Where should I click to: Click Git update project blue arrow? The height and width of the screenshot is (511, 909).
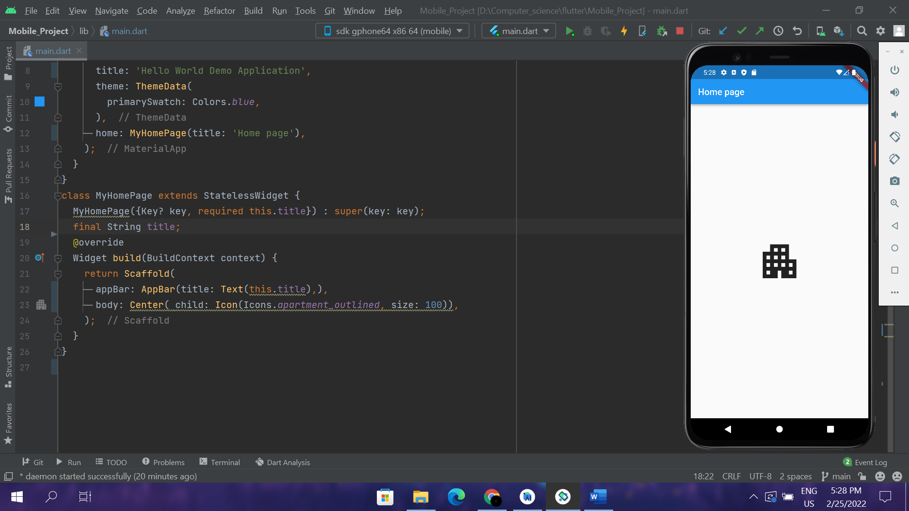[x=723, y=31]
